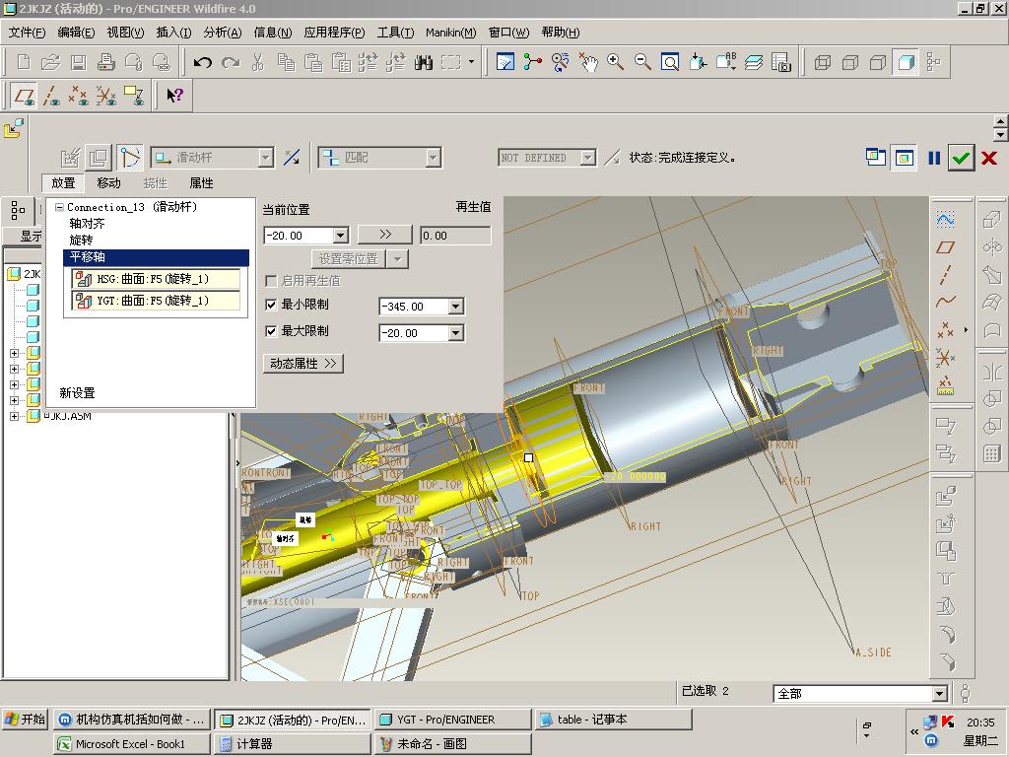Click the Zoom In magnifier
This screenshot has height=757, width=1009.
pos(615,62)
